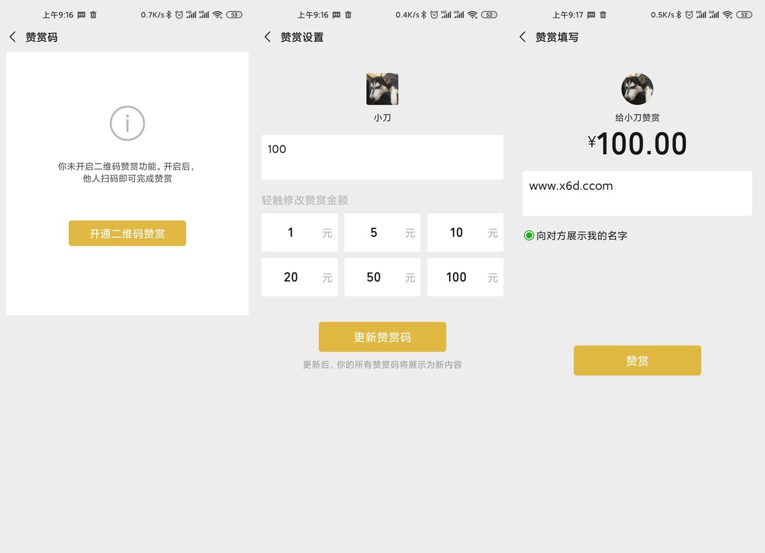
Task: Toggle 向对方展示我的名字 radio option
Action: point(529,236)
